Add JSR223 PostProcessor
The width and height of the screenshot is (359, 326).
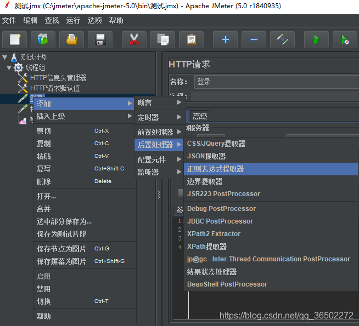tap(271, 194)
